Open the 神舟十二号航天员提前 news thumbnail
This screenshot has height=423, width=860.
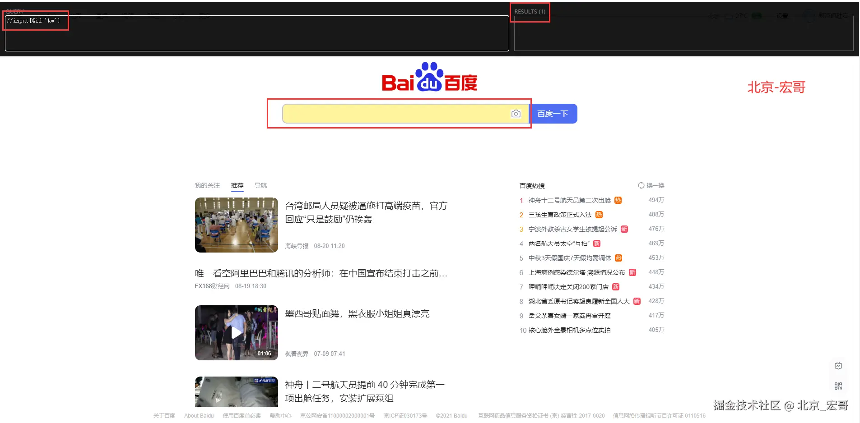coord(237,391)
